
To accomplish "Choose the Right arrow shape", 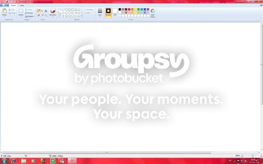I will pyautogui.click(x=73, y=13).
